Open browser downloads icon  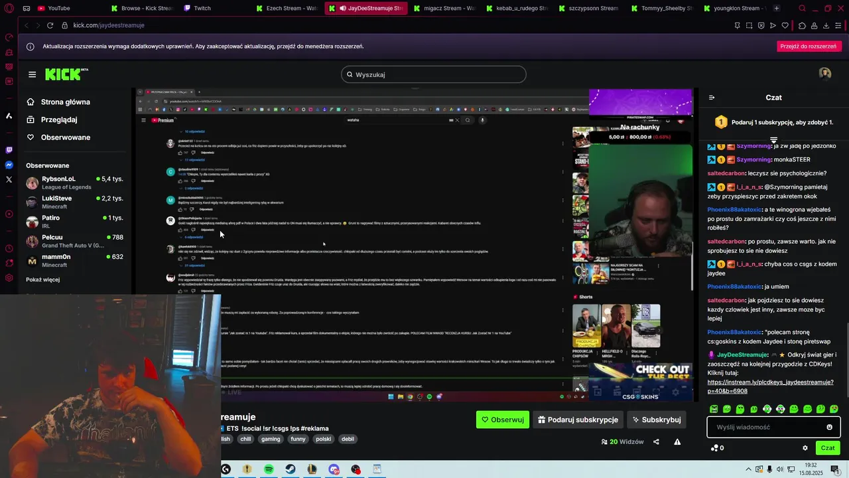826,25
